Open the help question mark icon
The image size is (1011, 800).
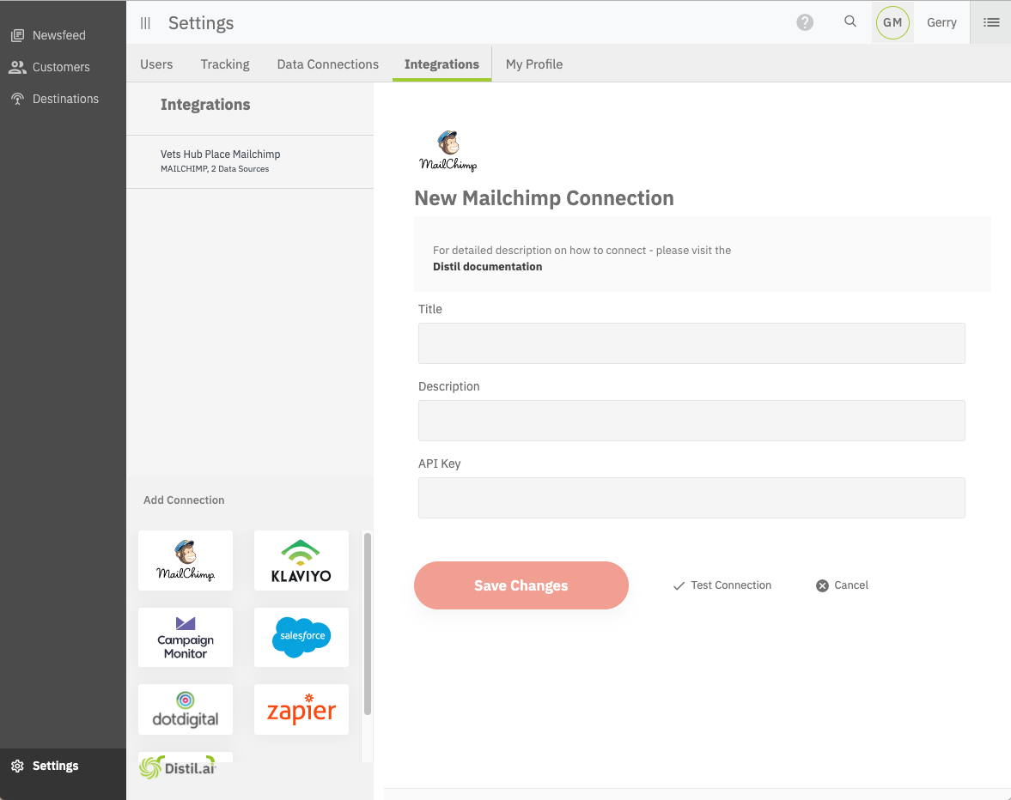(x=805, y=22)
